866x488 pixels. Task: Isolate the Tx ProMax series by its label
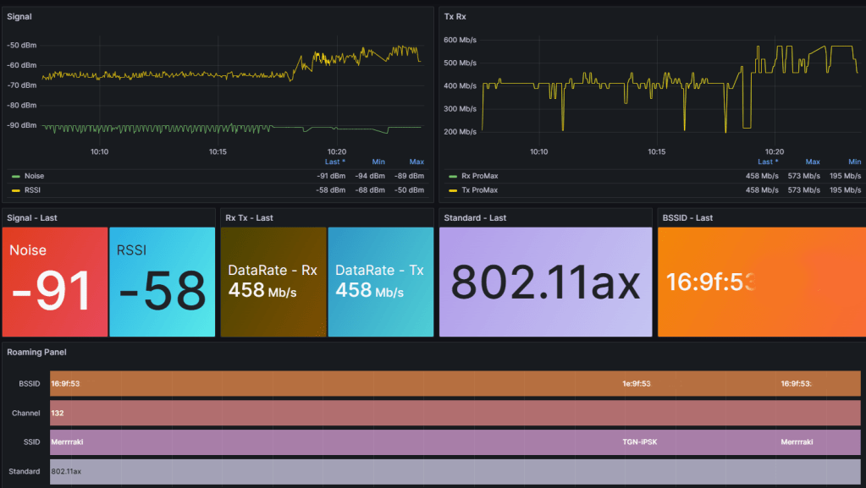(x=479, y=190)
